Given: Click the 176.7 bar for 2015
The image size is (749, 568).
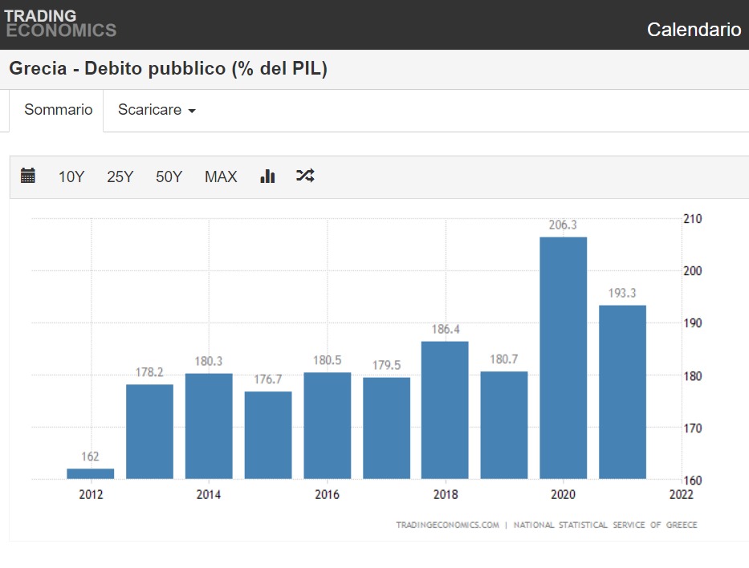Looking at the screenshot, I should [268, 436].
